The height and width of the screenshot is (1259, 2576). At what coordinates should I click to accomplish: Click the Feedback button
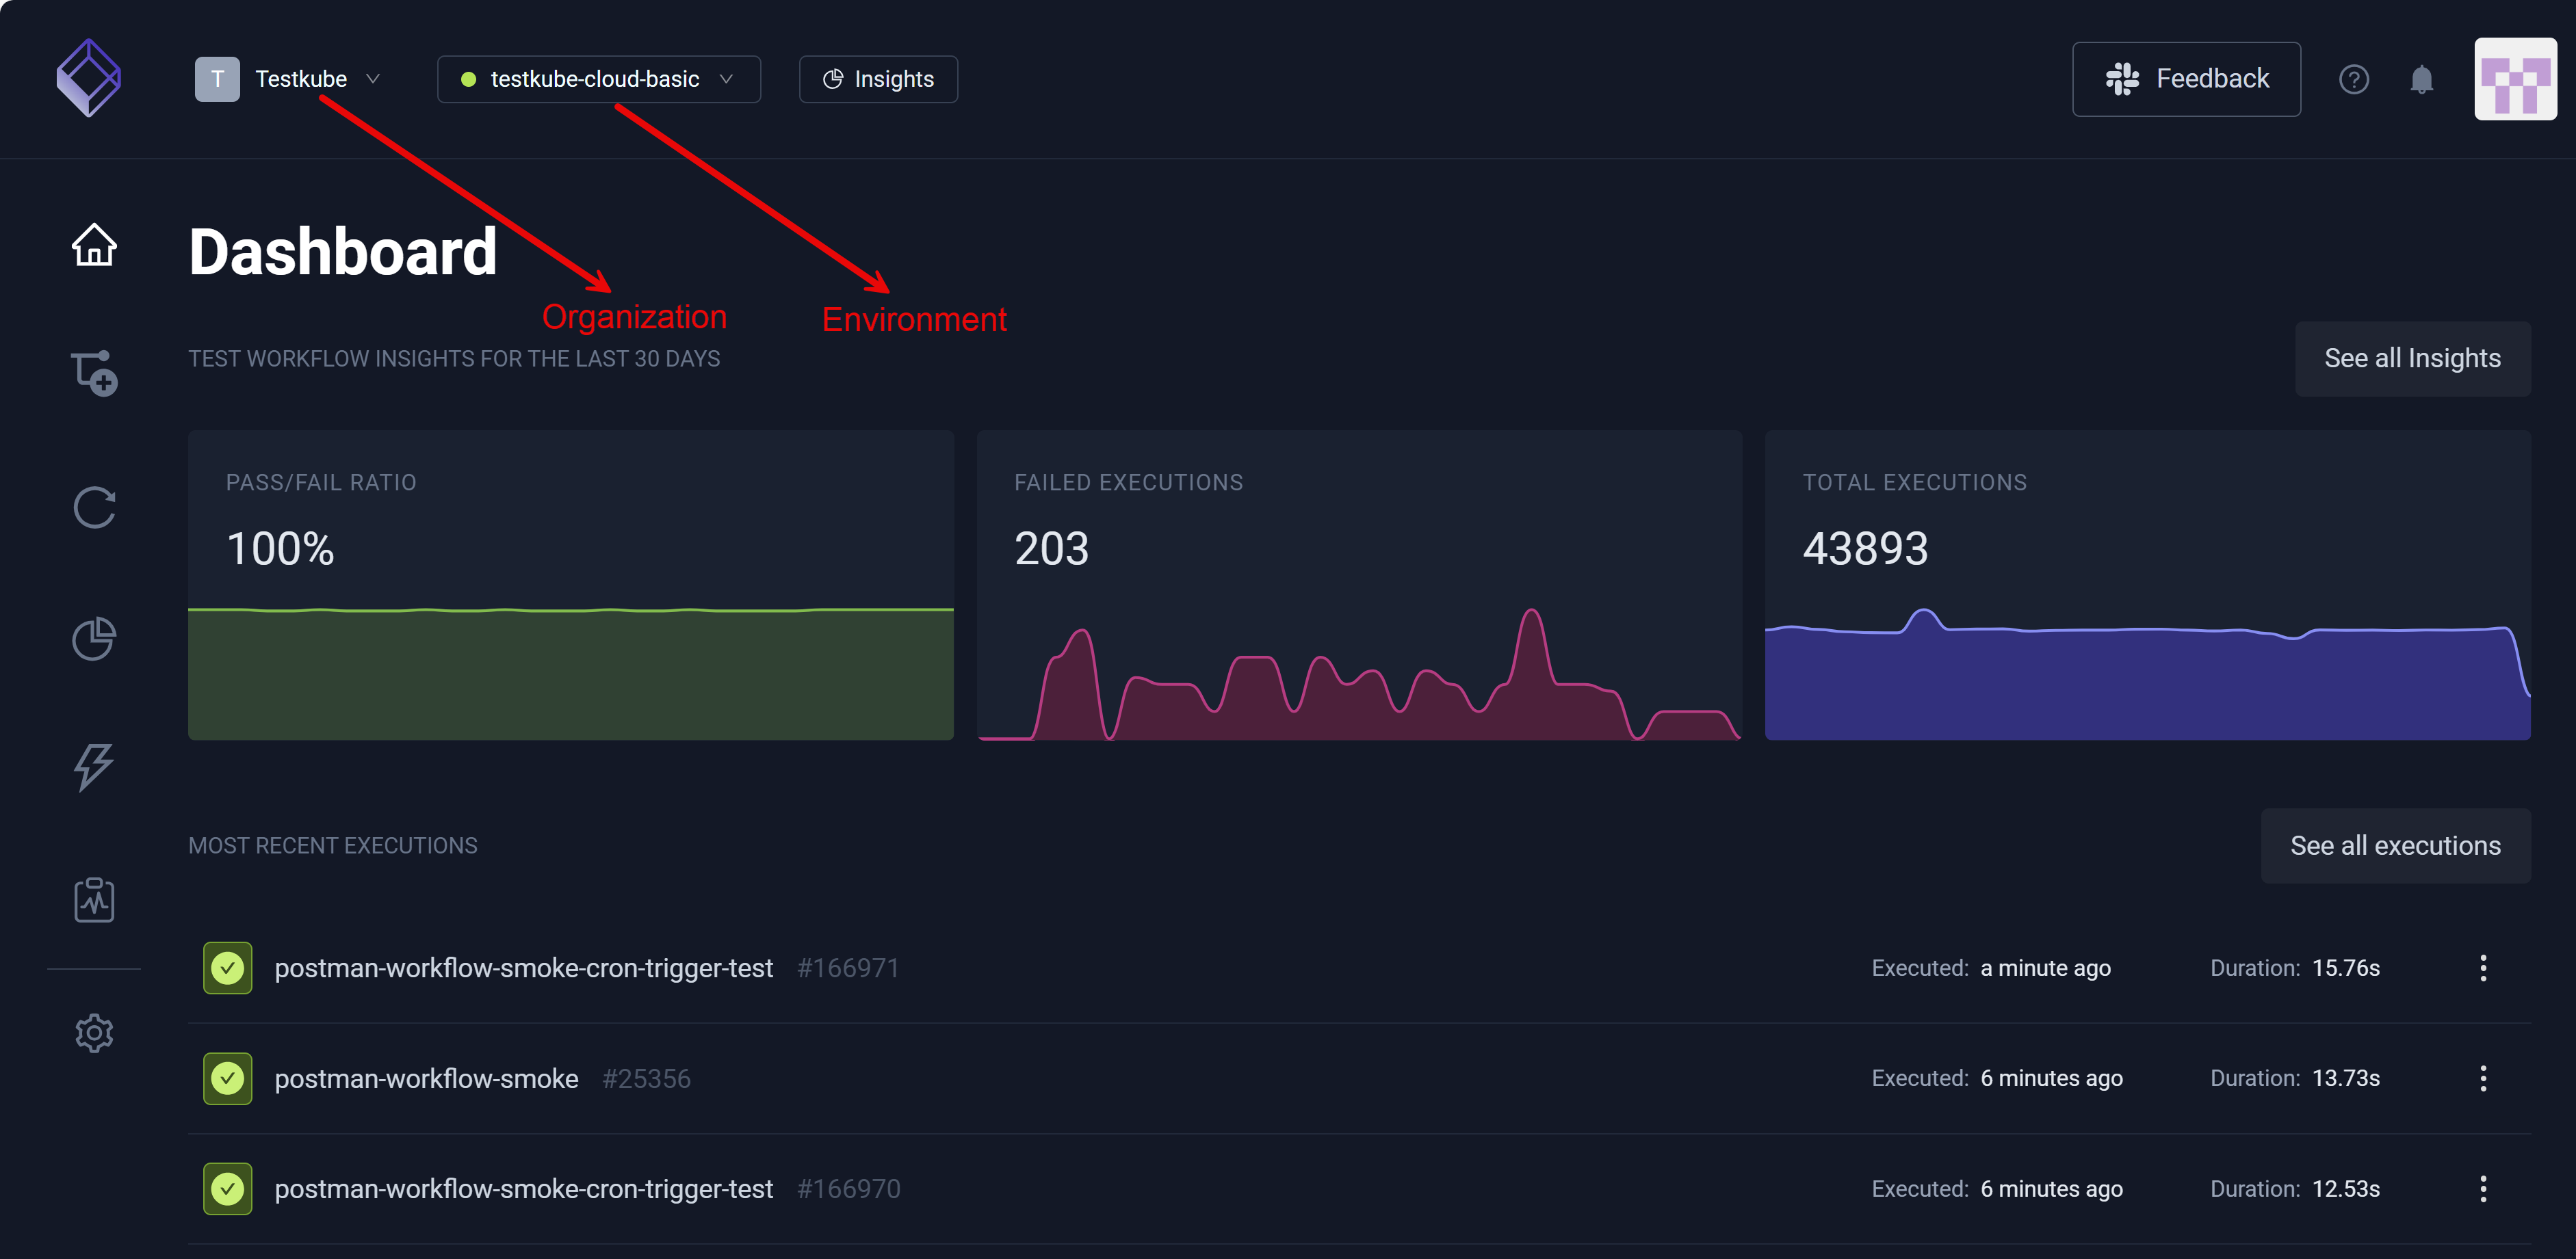[2186, 79]
